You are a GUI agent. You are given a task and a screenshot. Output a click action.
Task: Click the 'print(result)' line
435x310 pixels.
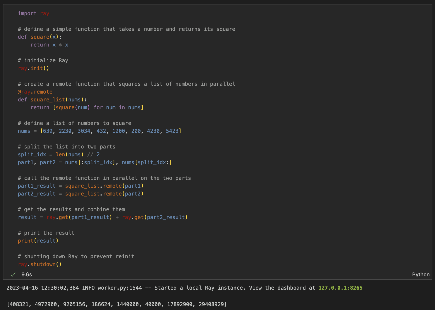tap(38, 241)
